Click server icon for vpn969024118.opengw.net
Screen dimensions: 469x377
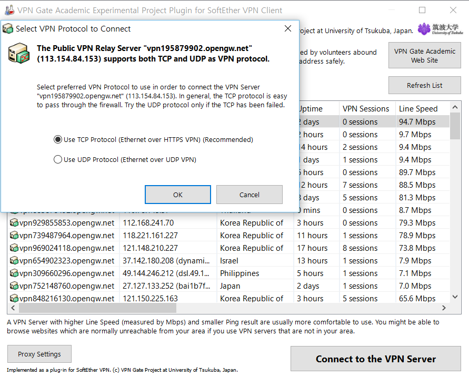click(14, 248)
